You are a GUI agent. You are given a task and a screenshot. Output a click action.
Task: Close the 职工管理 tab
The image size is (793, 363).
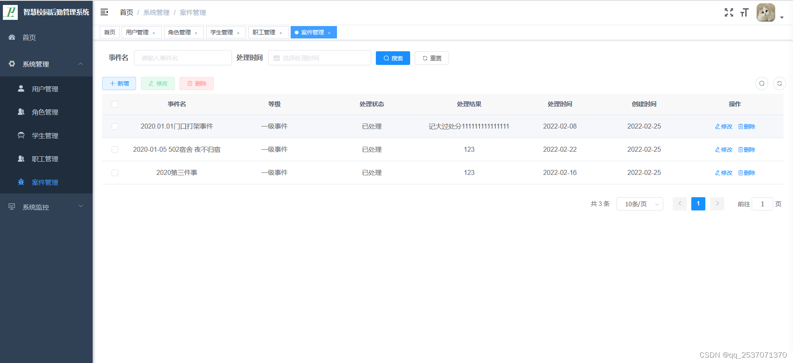click(x=281, y=33)
